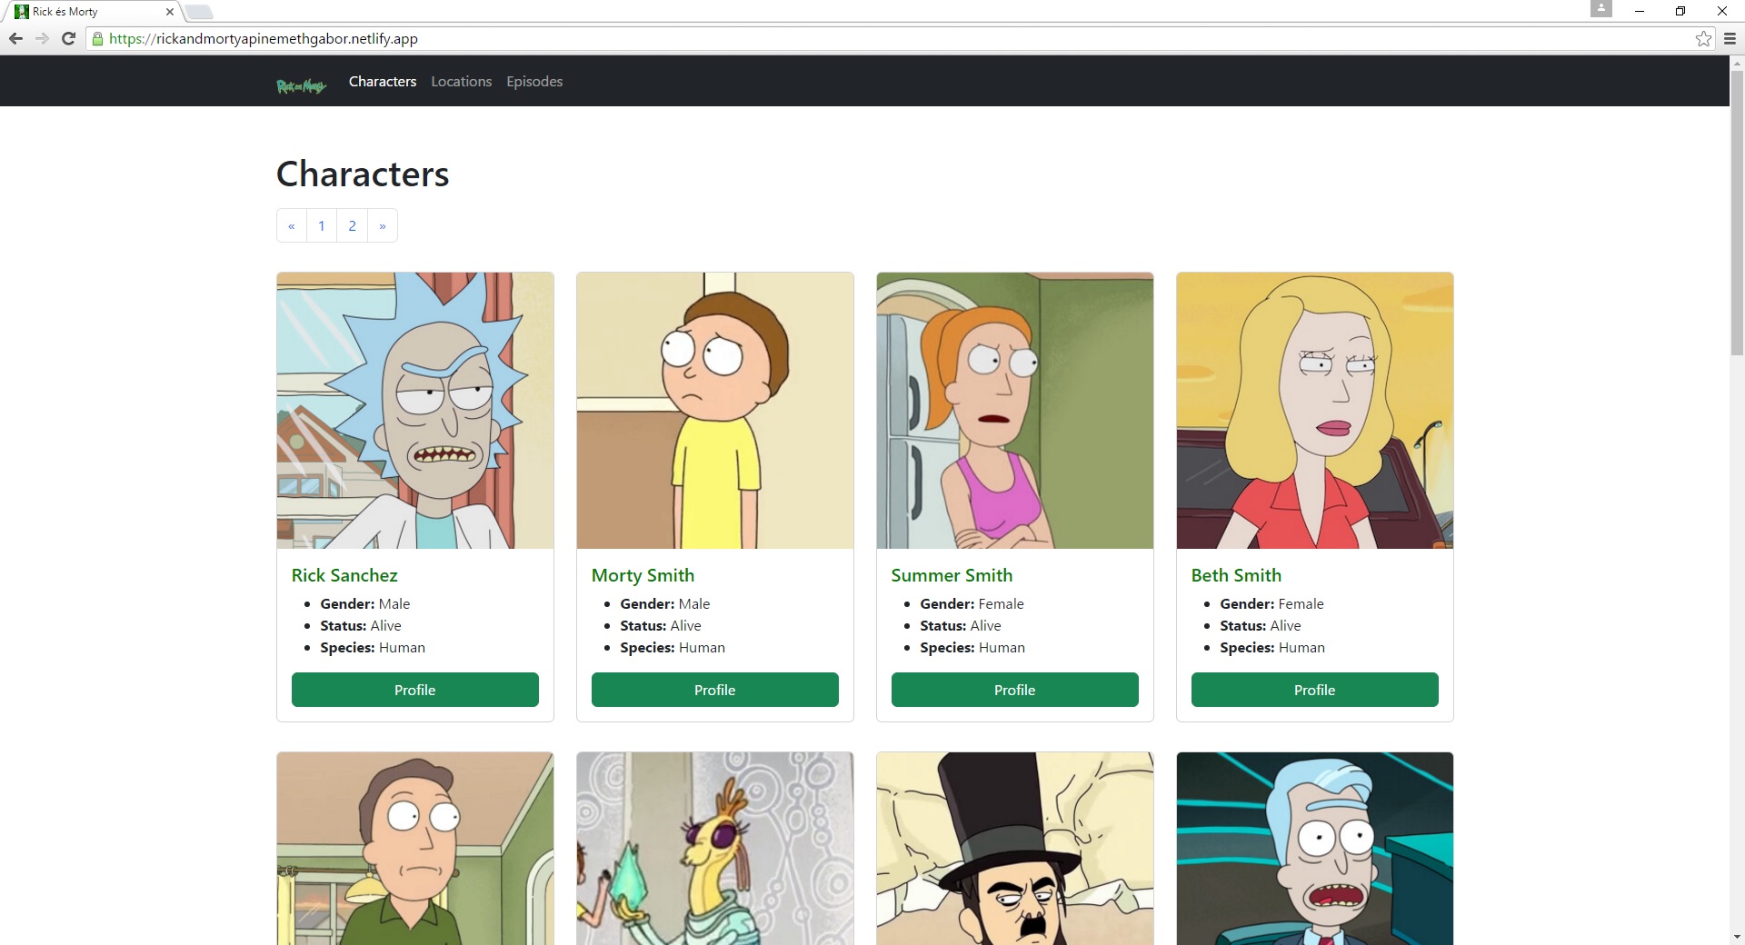Bookmark page using the star icon
Screen dimensions: 1745x945
pyautogui.click(x=1703, y=38)
